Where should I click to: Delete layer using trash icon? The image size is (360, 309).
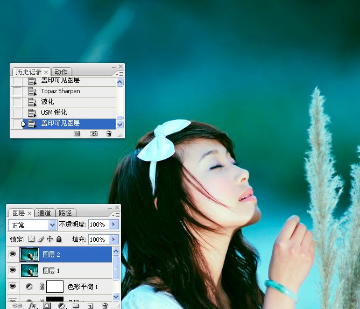click(x=105, y=305)
